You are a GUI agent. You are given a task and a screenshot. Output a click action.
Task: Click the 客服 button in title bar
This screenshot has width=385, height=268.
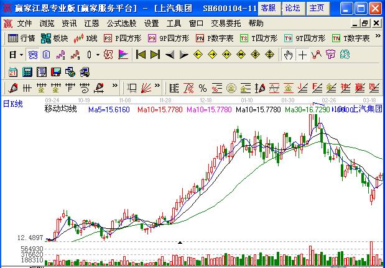point(268,8)
